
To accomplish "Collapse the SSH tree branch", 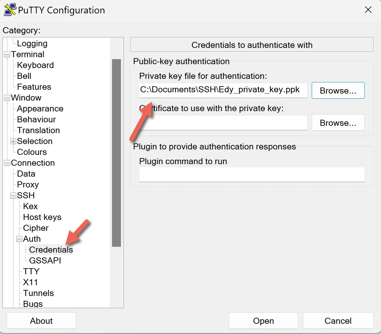I will 13,195.
